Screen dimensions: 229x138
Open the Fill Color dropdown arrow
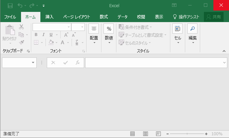57,42
